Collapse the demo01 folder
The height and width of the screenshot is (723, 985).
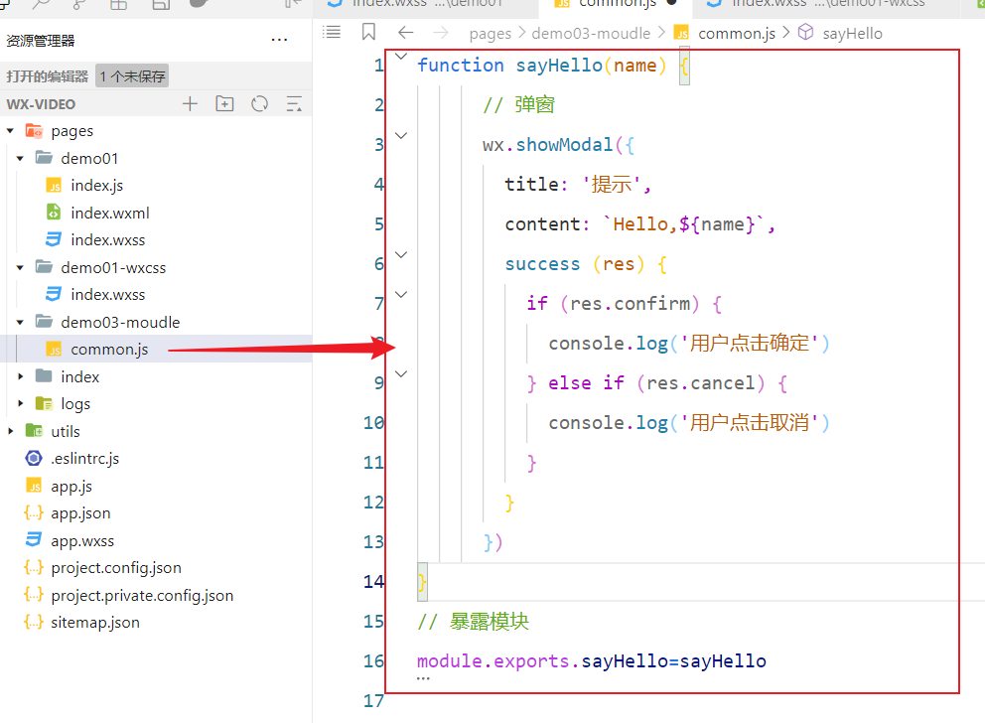(20, 158)
